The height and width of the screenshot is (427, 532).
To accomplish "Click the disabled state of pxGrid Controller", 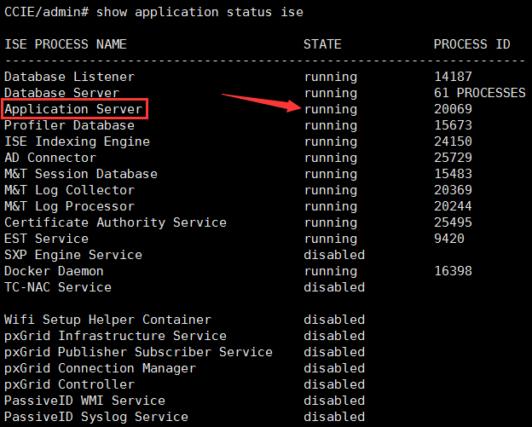I will (334, 384).
